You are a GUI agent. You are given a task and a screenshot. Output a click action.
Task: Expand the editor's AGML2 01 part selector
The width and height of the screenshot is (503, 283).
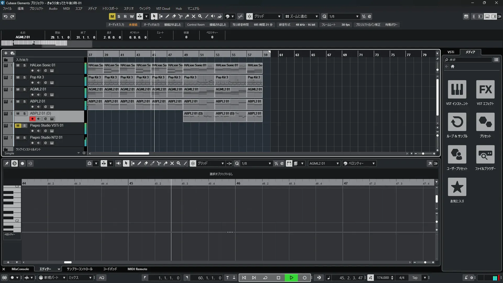click(x=337, y=164)
